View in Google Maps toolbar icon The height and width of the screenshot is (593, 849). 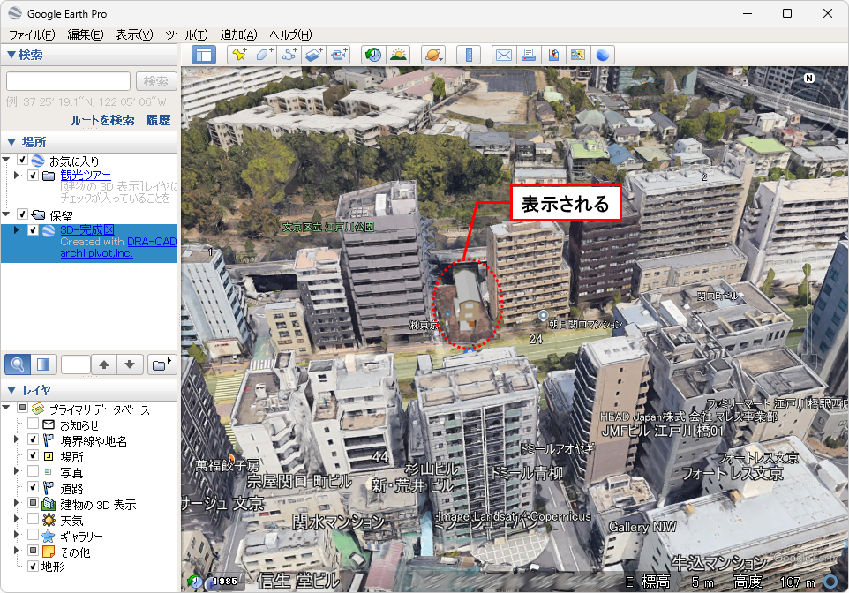[578, 56]
